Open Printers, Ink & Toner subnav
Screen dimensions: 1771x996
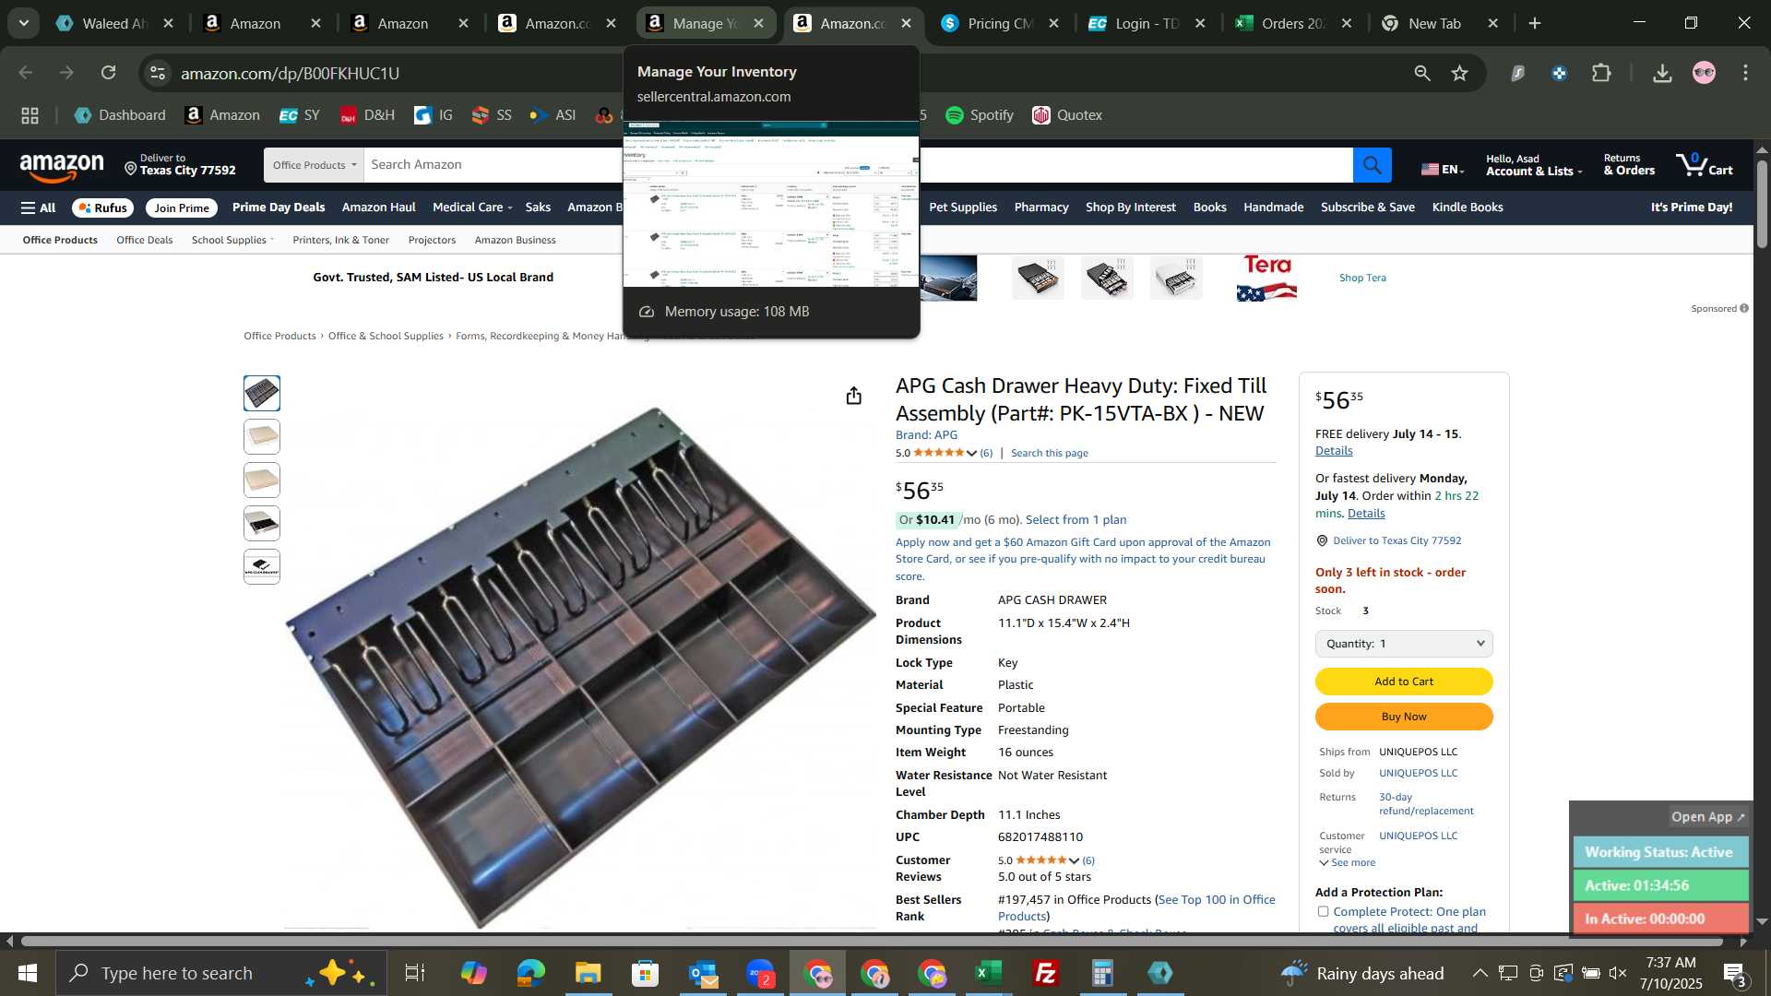coord(340,240)
